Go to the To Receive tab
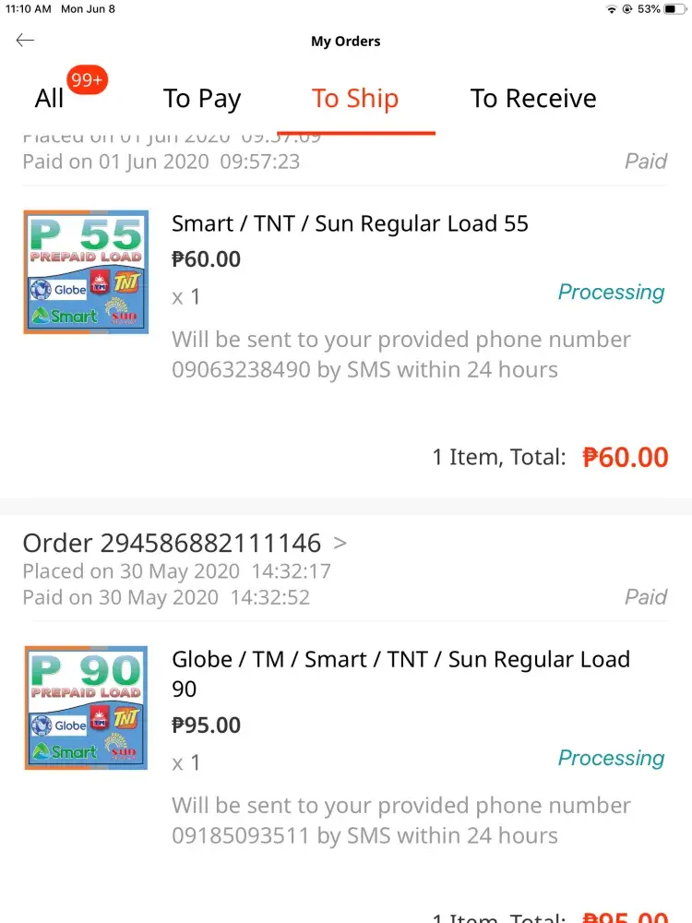This screenshot has height=923, width=692. tap(533, 99)
